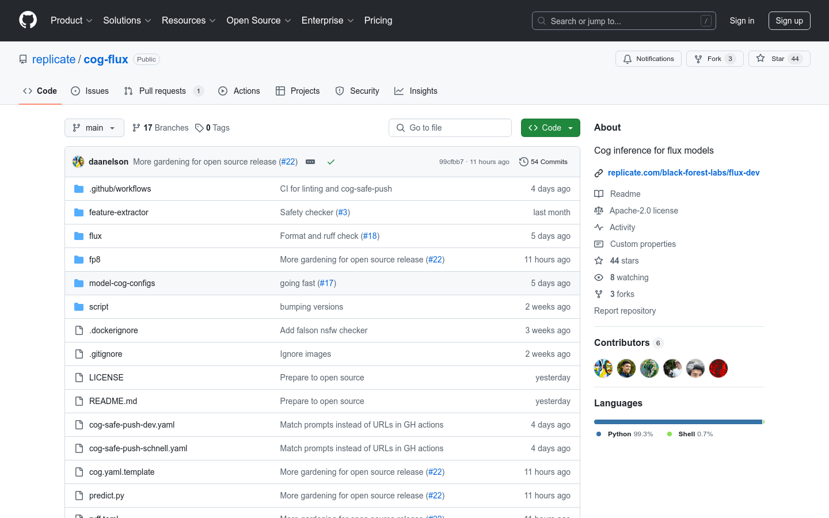Click the Python language bar segment

point(678,422)
